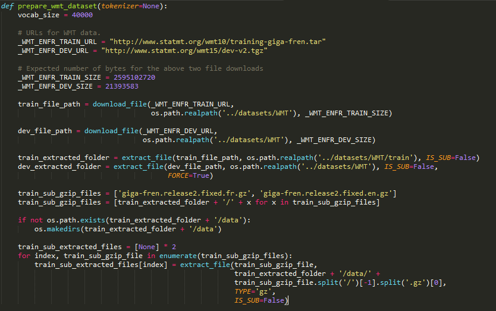Screen dimensions: 496x311
Task: Click TYPE='gz' keyword argument
Action: click(x=253, y=291)
